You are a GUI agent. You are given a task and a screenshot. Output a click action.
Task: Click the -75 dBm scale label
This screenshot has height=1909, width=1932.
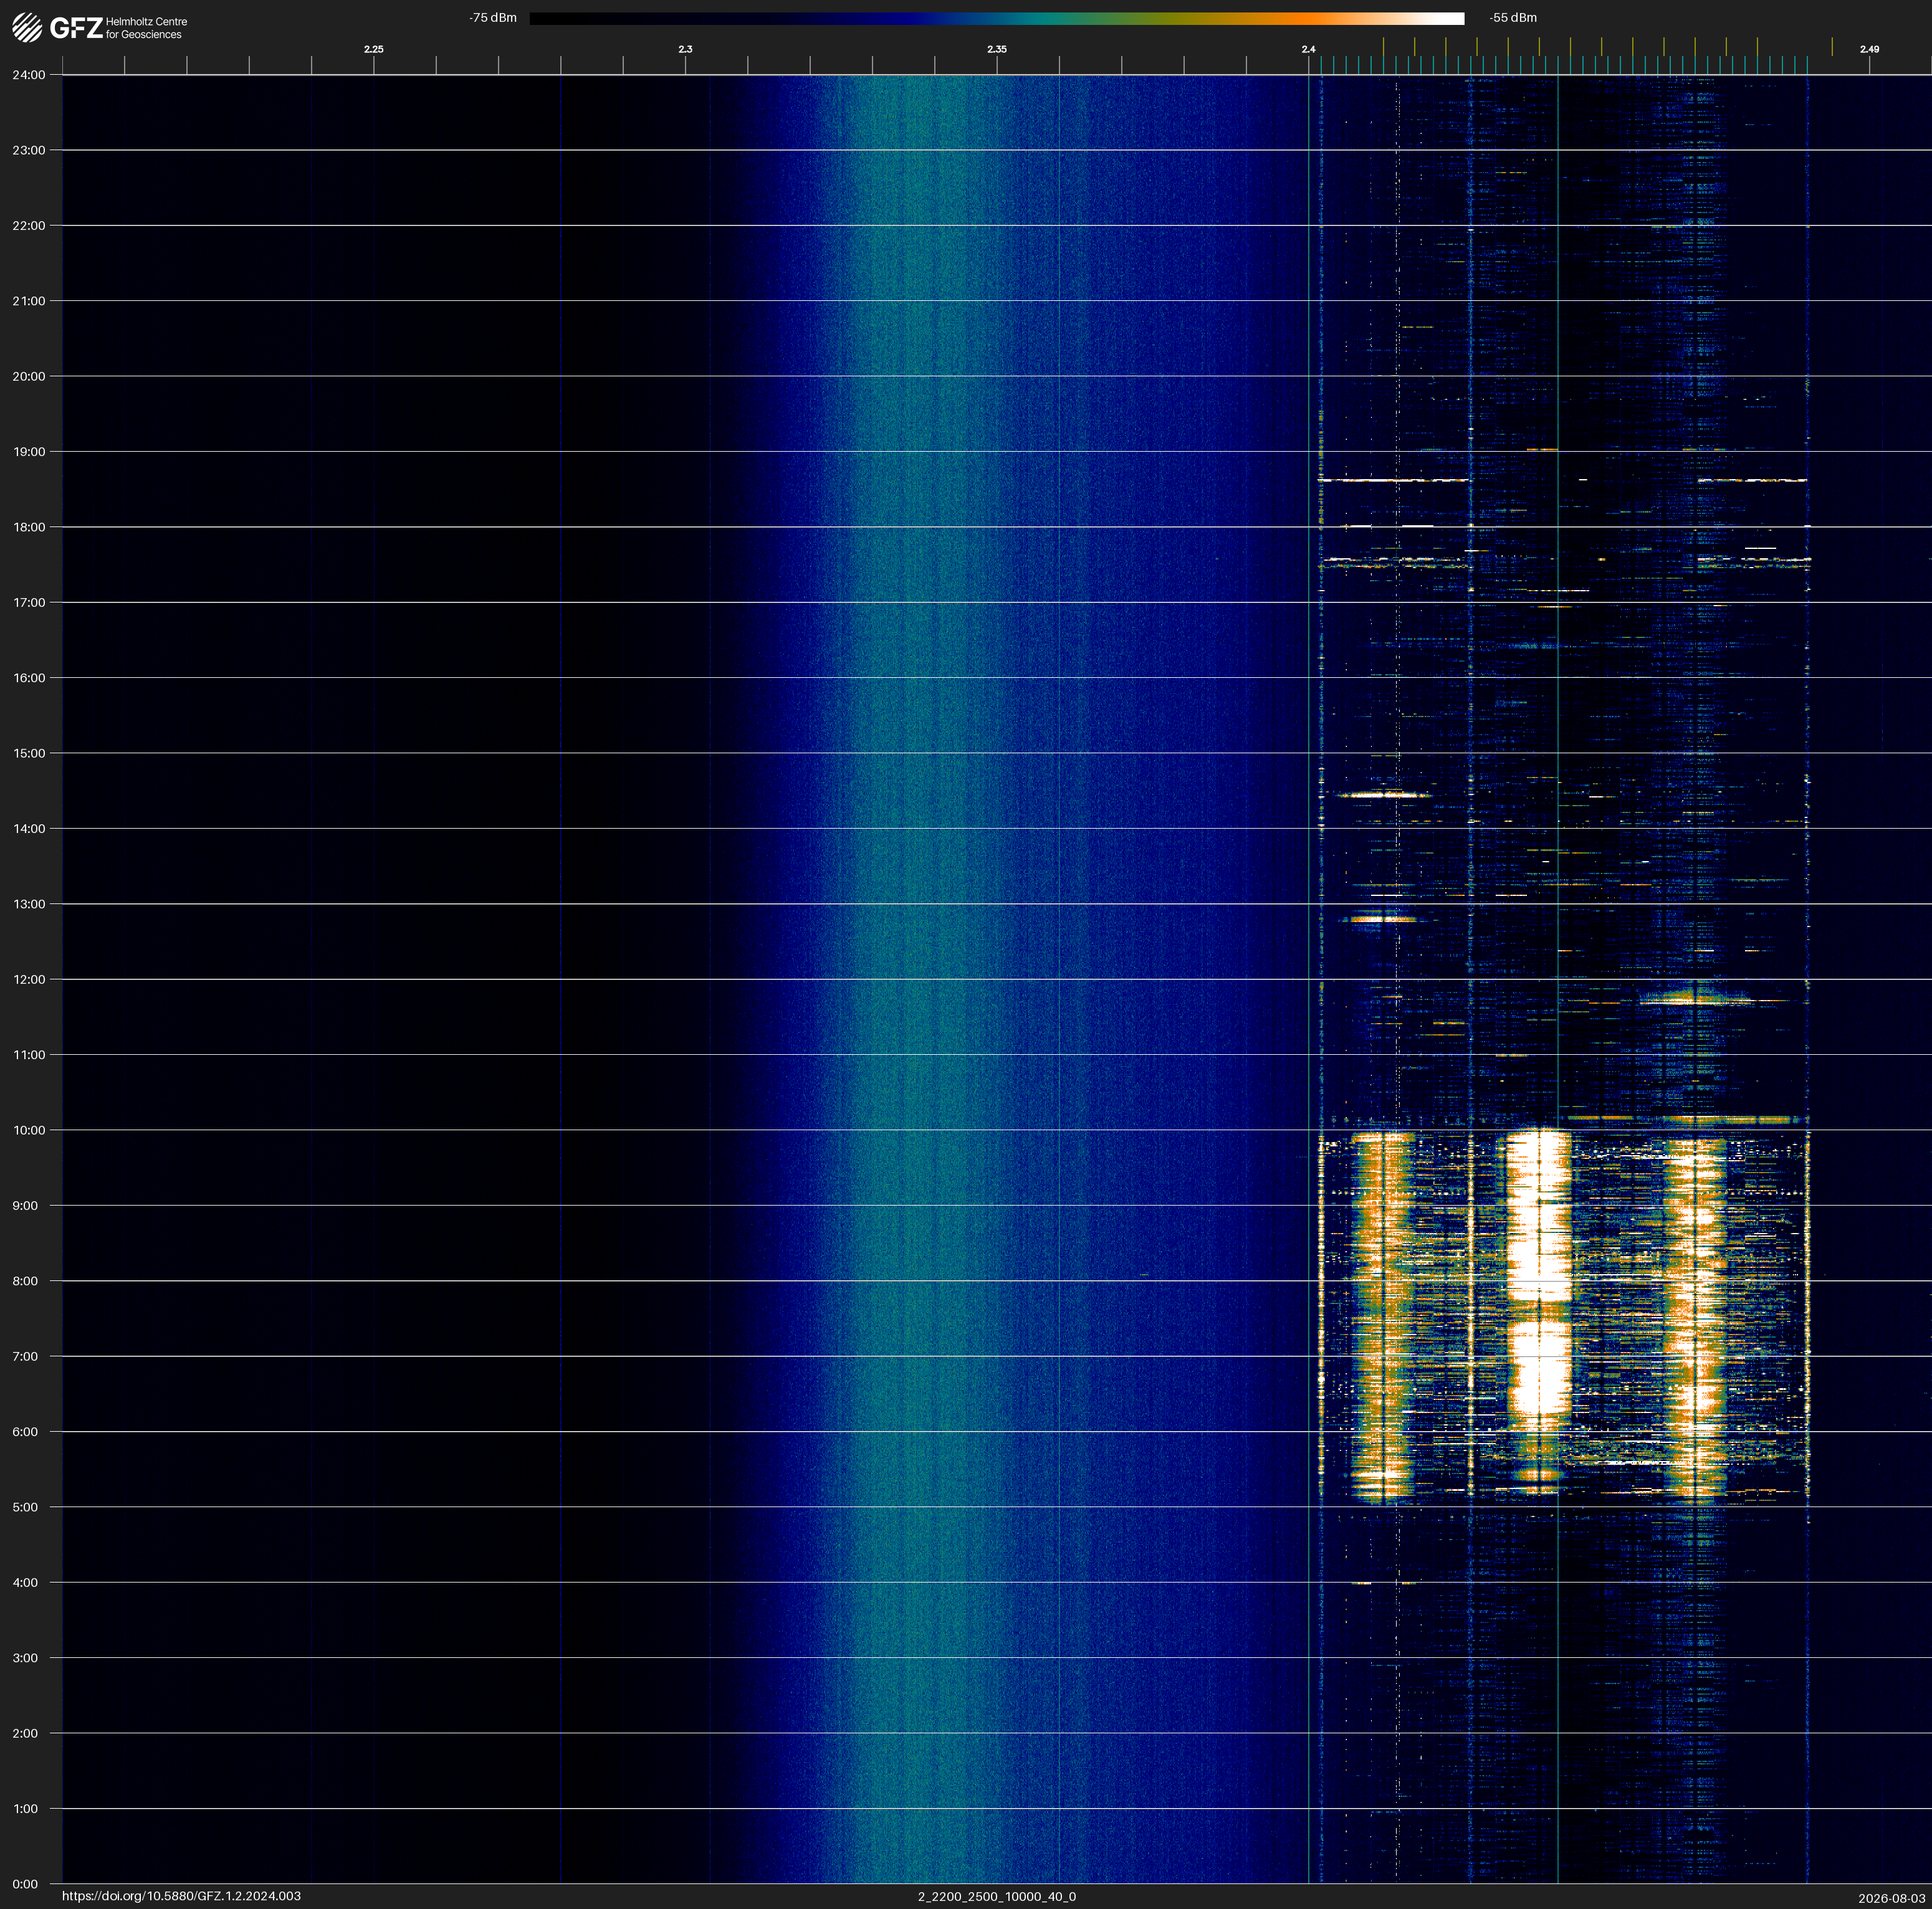pyautogui.click(x=493, y=18)
